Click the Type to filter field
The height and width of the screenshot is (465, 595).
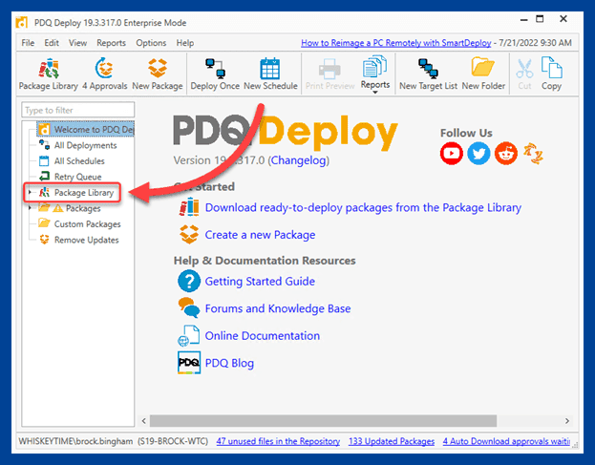pyautogui.click(x=77, y=110)
